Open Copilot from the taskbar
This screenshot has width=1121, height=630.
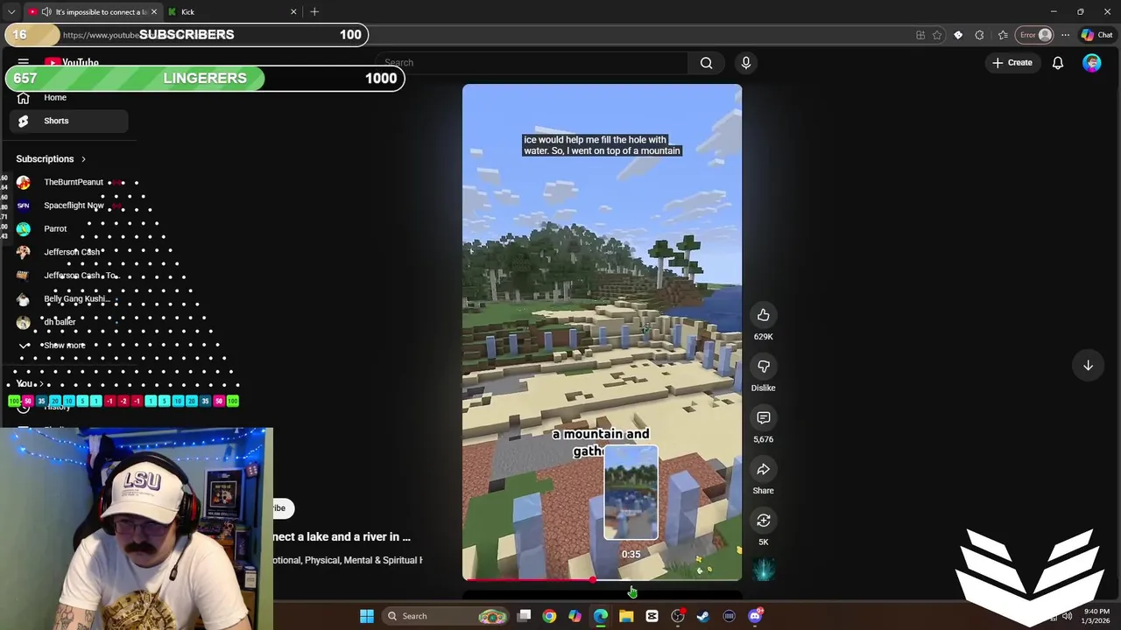tap(575, 616)
